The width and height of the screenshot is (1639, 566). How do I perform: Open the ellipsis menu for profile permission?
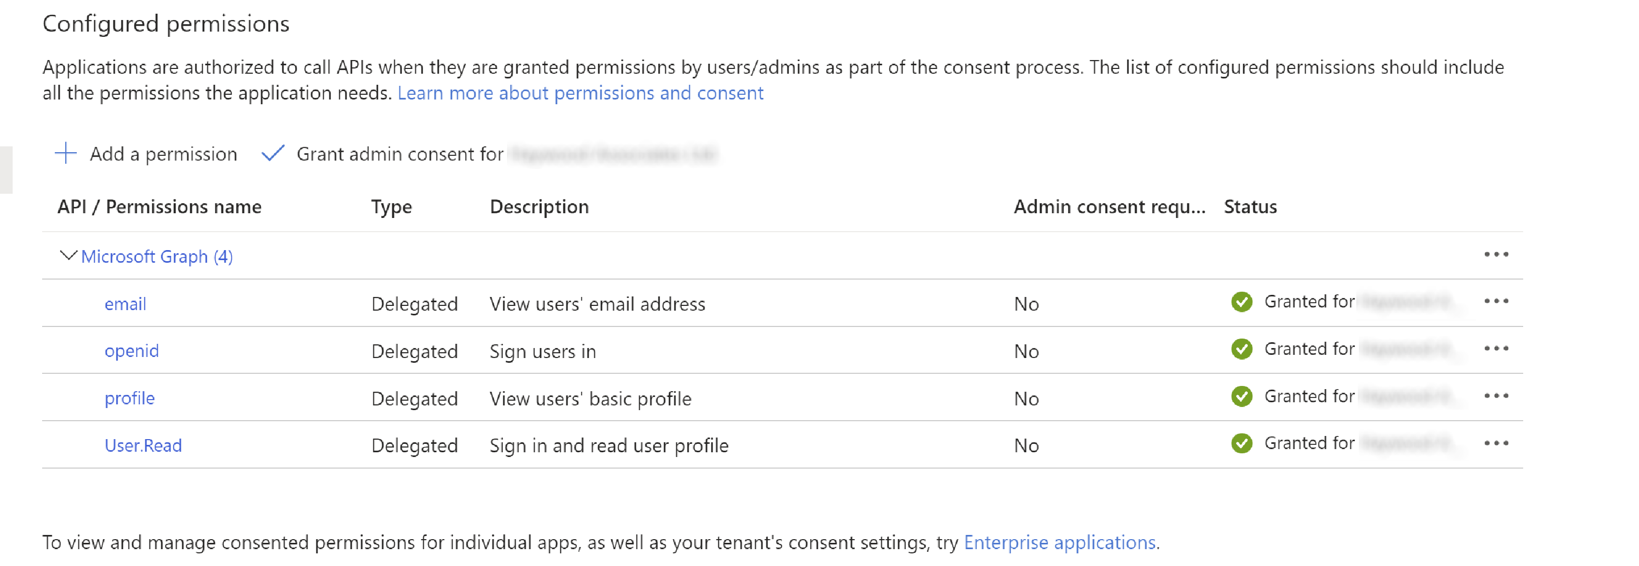click(1495, 396)
